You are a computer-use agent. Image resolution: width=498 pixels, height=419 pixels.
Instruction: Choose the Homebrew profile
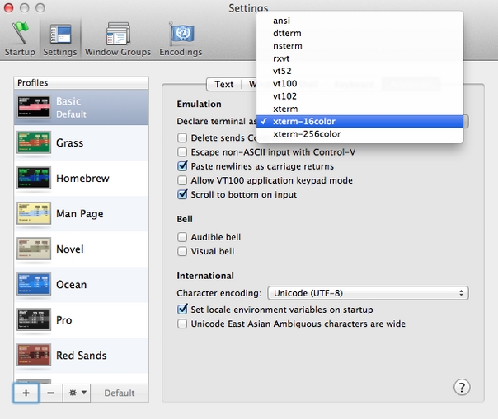pyautogui.click(x=82, y=179)
